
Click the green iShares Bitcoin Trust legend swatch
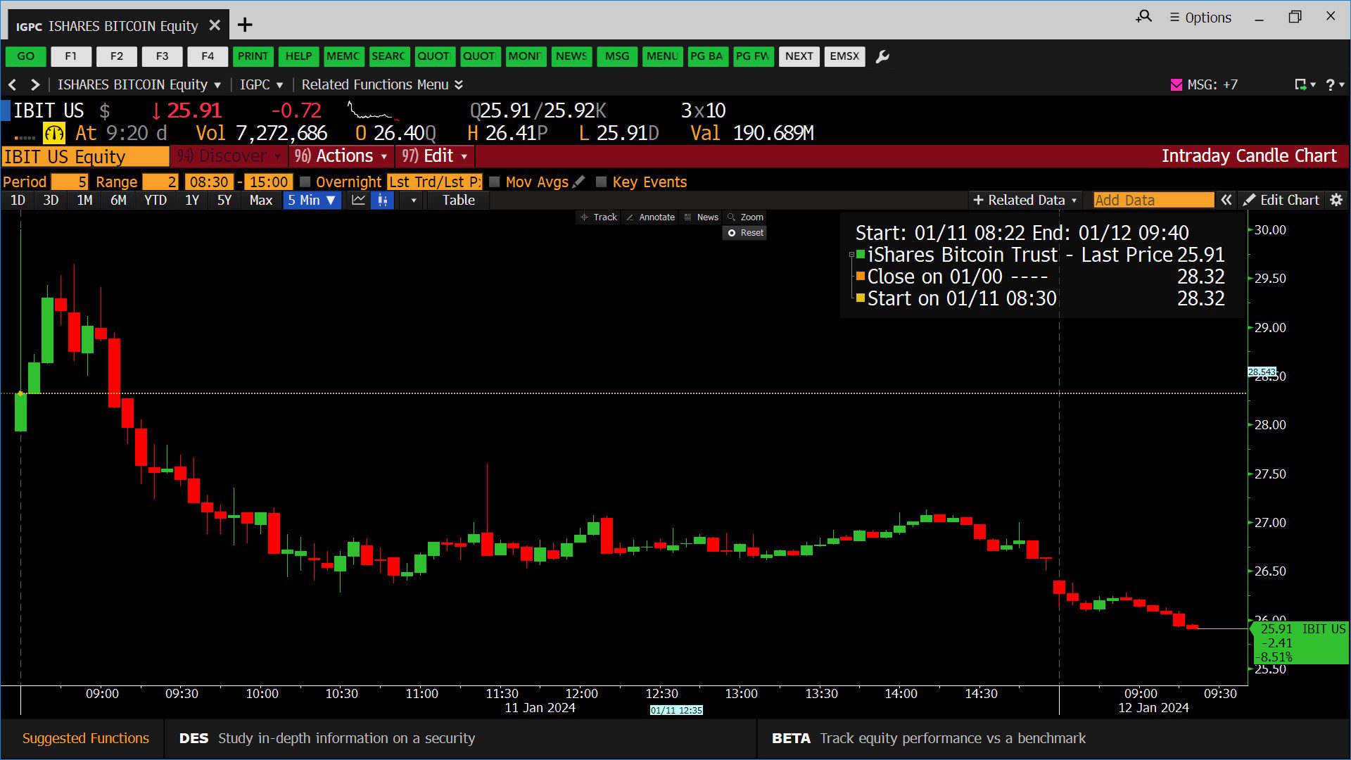tap(861, 255)
